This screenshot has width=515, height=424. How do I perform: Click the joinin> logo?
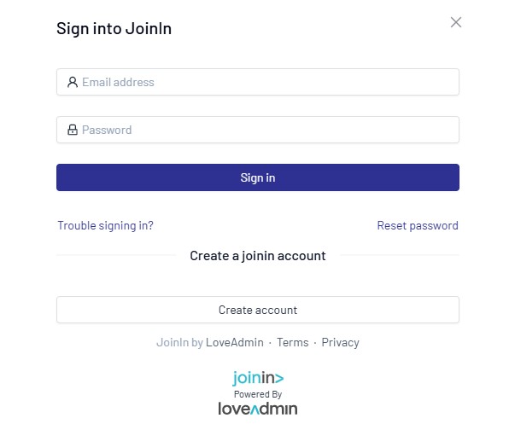click(258, 378)
